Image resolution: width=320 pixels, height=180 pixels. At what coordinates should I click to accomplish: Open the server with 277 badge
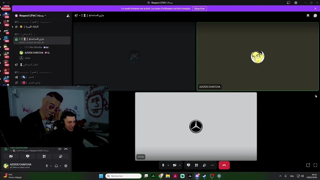pyautogui.click(x=6, y=55)
